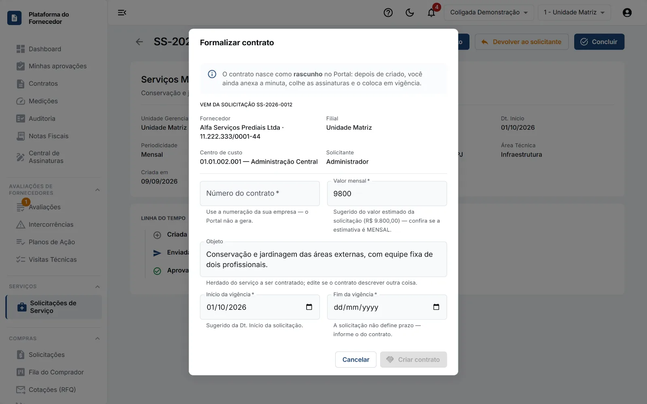Image resolution: width=647 pixels, height=404 pixels.
Task: Focus the Número do contrato field
Action: 260,194
